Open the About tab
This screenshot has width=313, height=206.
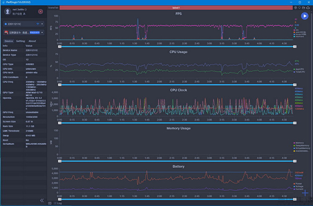click(x=32, y=41)
